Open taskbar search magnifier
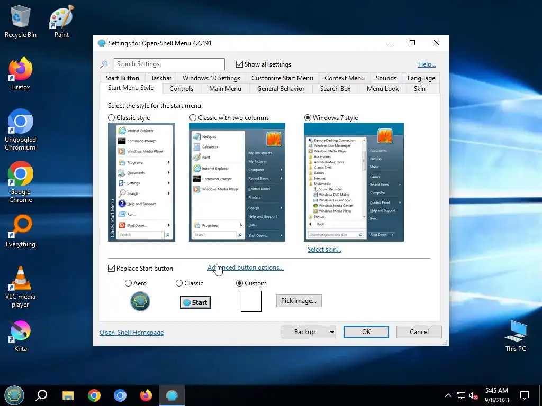The image size is (542, 406). [41, 395]
